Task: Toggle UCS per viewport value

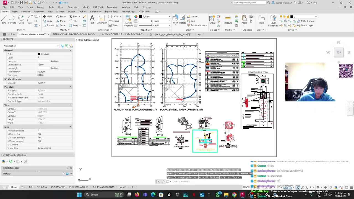Action: pyautogui.click(x=55, y=141)
